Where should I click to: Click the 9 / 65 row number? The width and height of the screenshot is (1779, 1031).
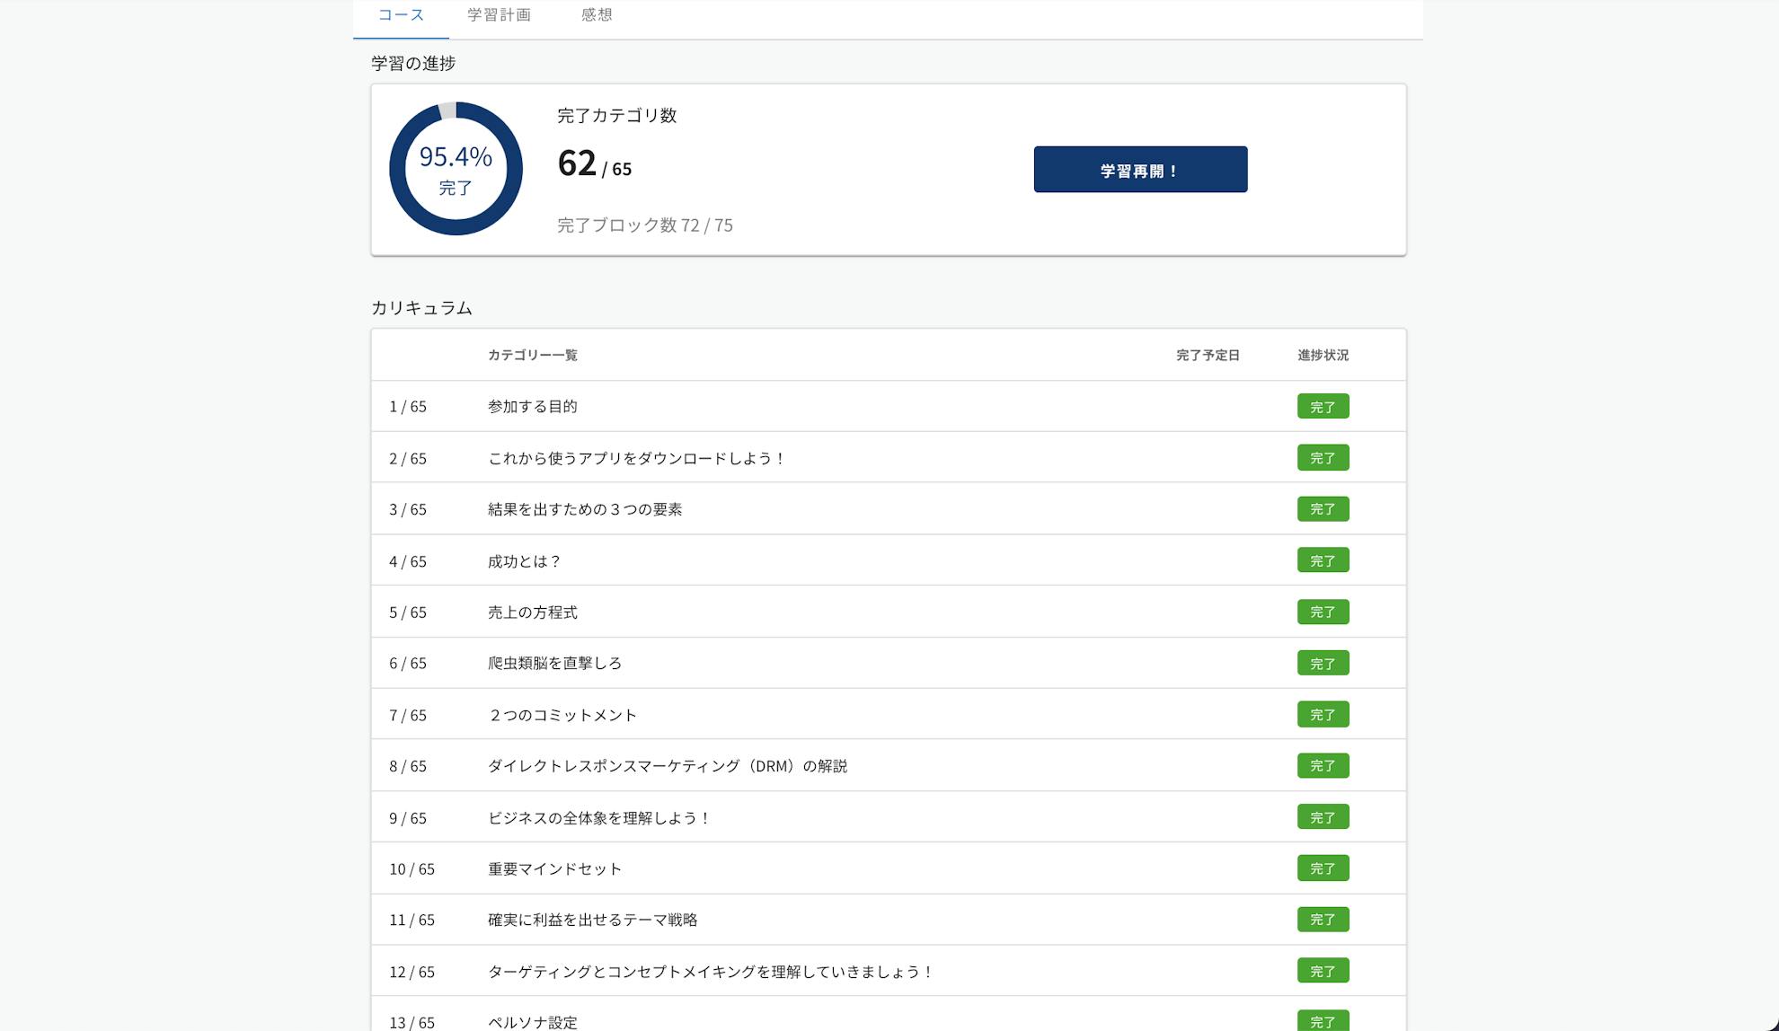(x=408, y=818)
